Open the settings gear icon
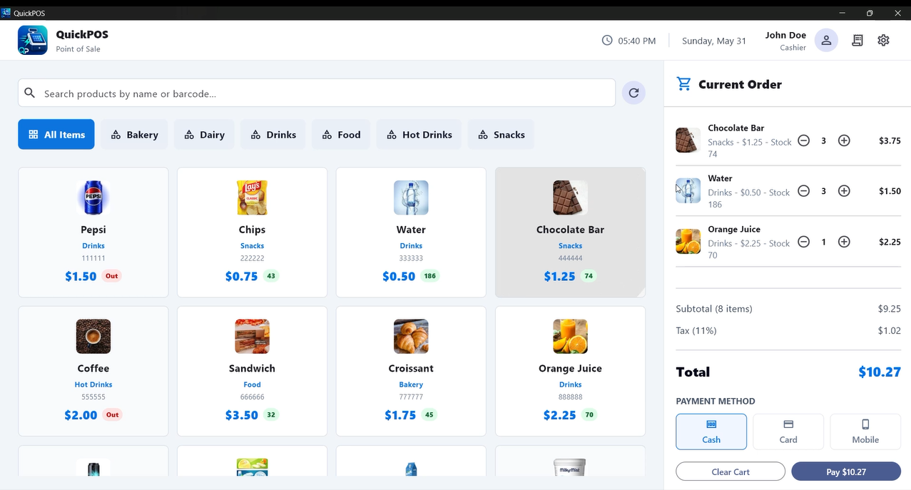This screenshot has width=911, height=490. (883, 41)
